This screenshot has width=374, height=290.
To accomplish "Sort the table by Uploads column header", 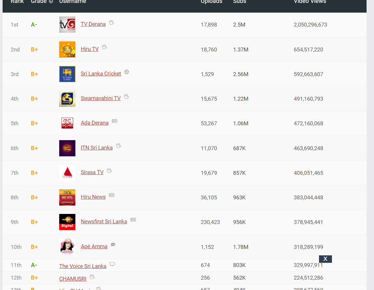I will click(211, 2).
